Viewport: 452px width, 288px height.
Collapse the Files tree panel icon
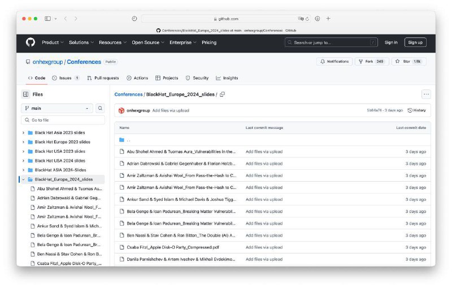coord(25,94)
